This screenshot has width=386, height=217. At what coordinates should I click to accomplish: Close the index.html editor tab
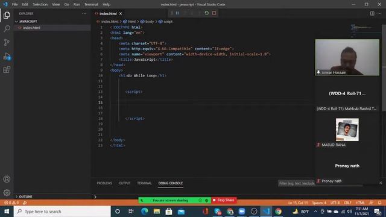point(121,13)
